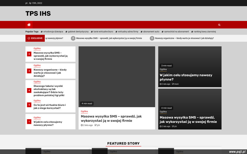Click the 'tanie wirtualne biuro' tag
The image size is (247, 154).
click(103, 31)
